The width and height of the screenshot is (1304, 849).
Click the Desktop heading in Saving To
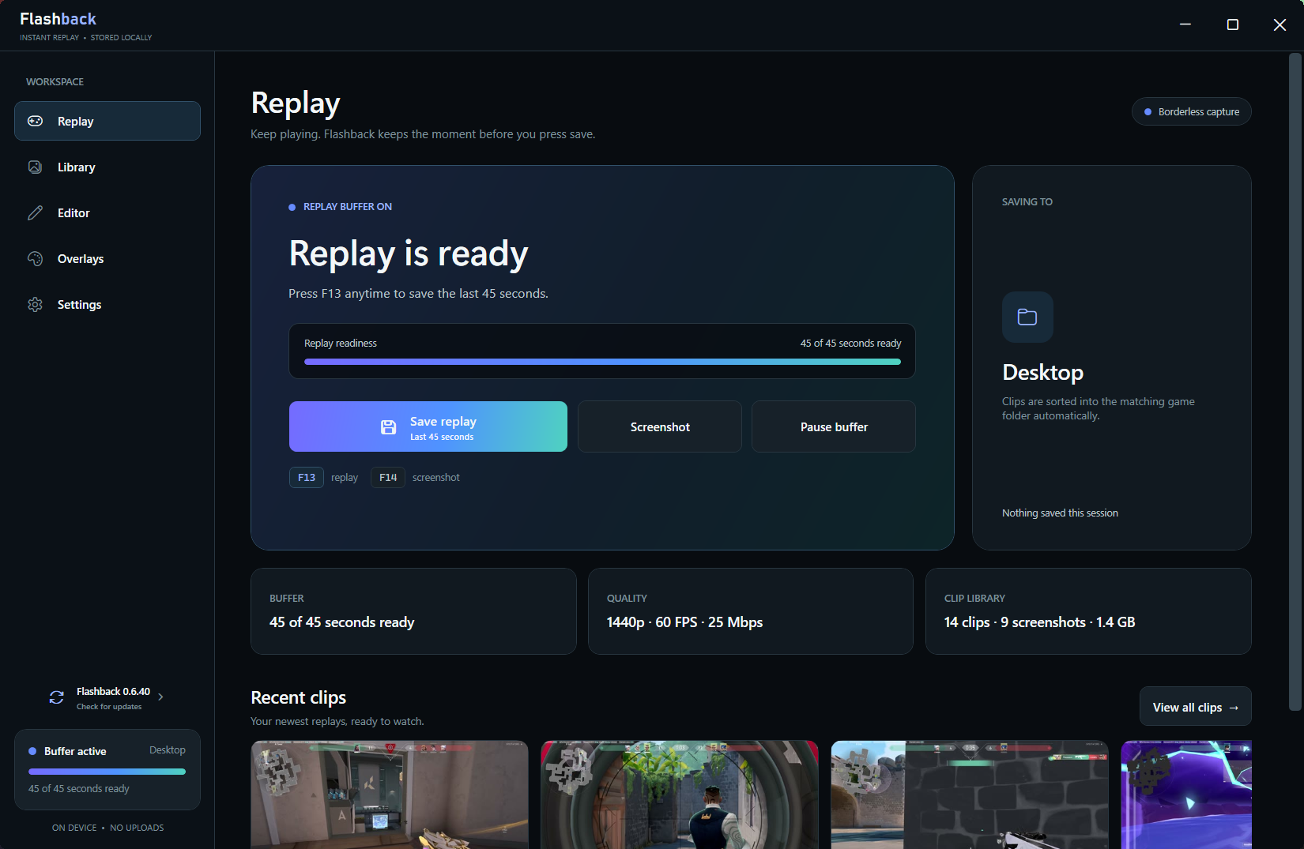pyautogui.click(x=1042, y=372)
